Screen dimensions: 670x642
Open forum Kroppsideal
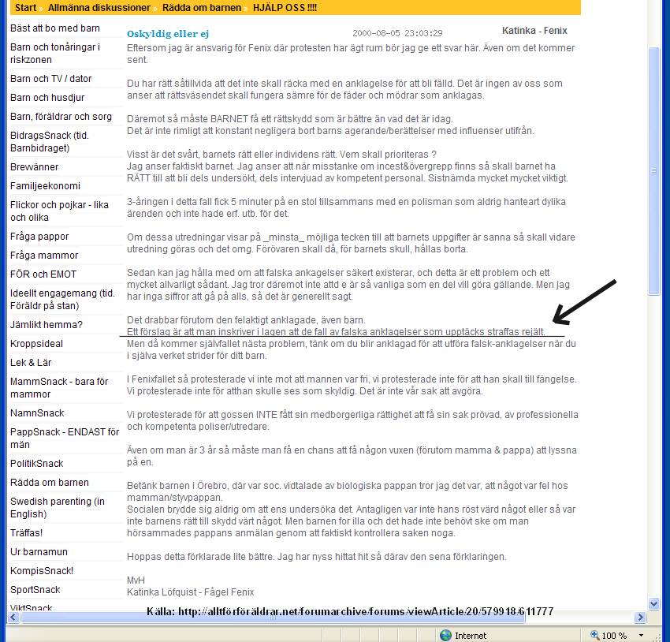(36, 344)
